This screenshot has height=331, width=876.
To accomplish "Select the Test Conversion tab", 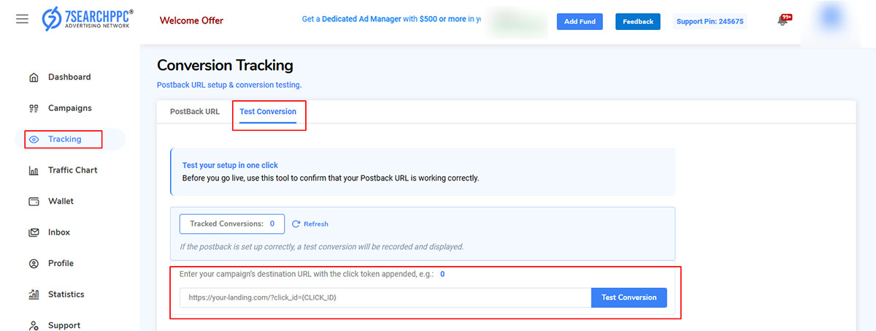I will coord(268,112).
